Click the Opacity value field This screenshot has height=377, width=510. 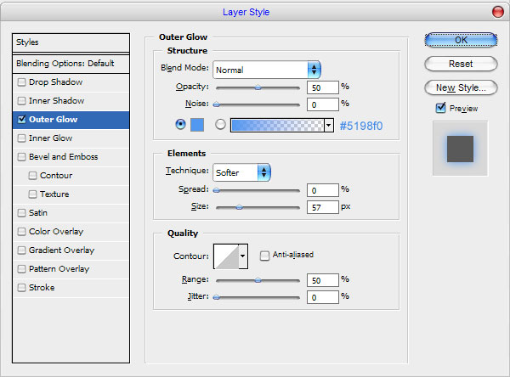coord(323,87)
